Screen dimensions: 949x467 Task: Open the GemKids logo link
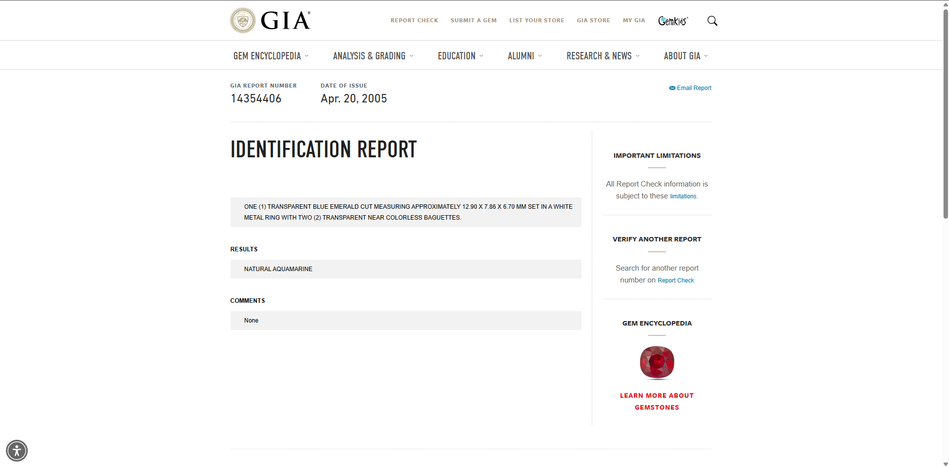tap(672, 21)
